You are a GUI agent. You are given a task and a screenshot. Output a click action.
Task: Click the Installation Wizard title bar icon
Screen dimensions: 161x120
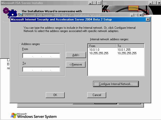pos(21,15)
